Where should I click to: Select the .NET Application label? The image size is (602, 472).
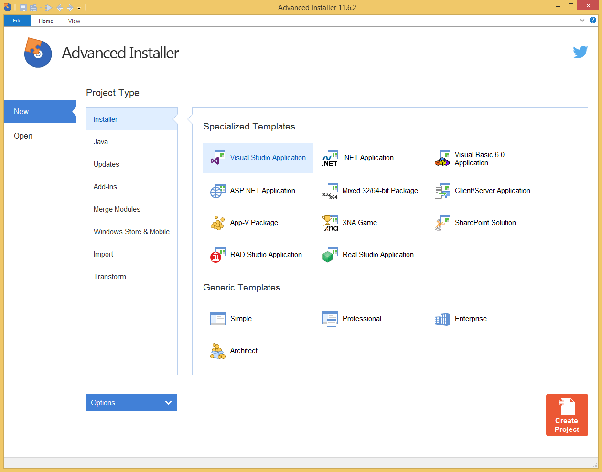(368, 158)
